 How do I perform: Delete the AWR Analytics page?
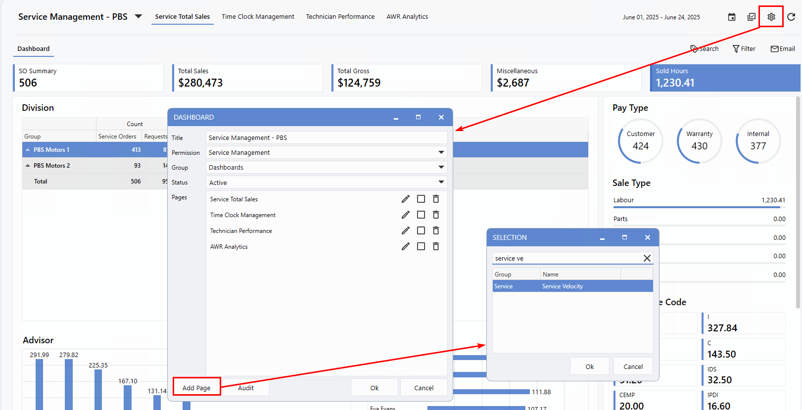point(436,246)
